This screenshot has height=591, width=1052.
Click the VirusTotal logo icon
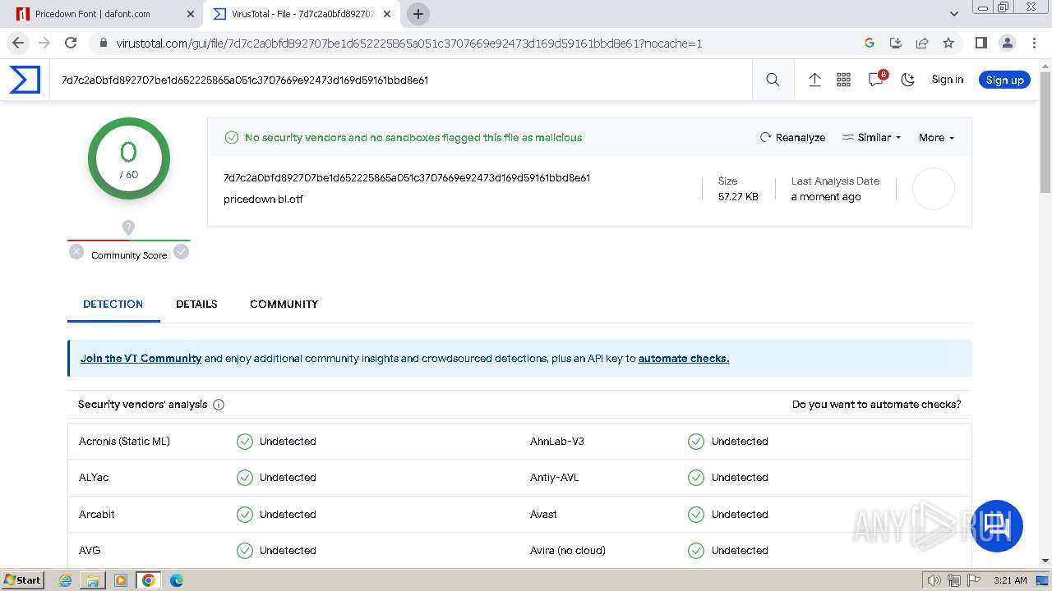pyautogui.click(x=25, y=80)
